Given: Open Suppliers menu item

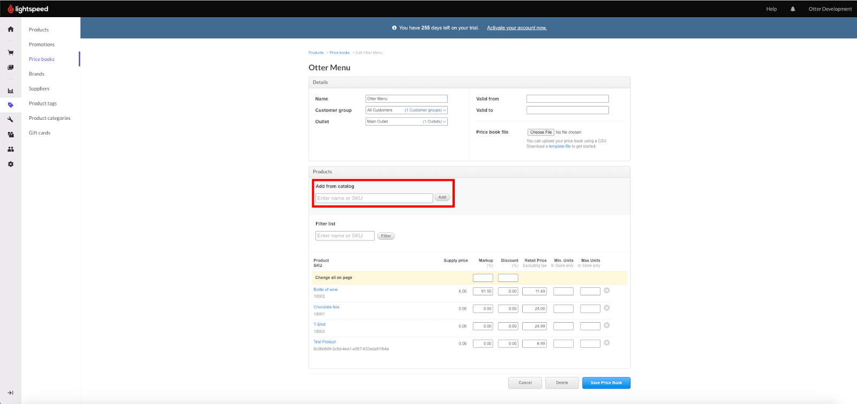Looking at the screenshot, I should pos(39,89).
